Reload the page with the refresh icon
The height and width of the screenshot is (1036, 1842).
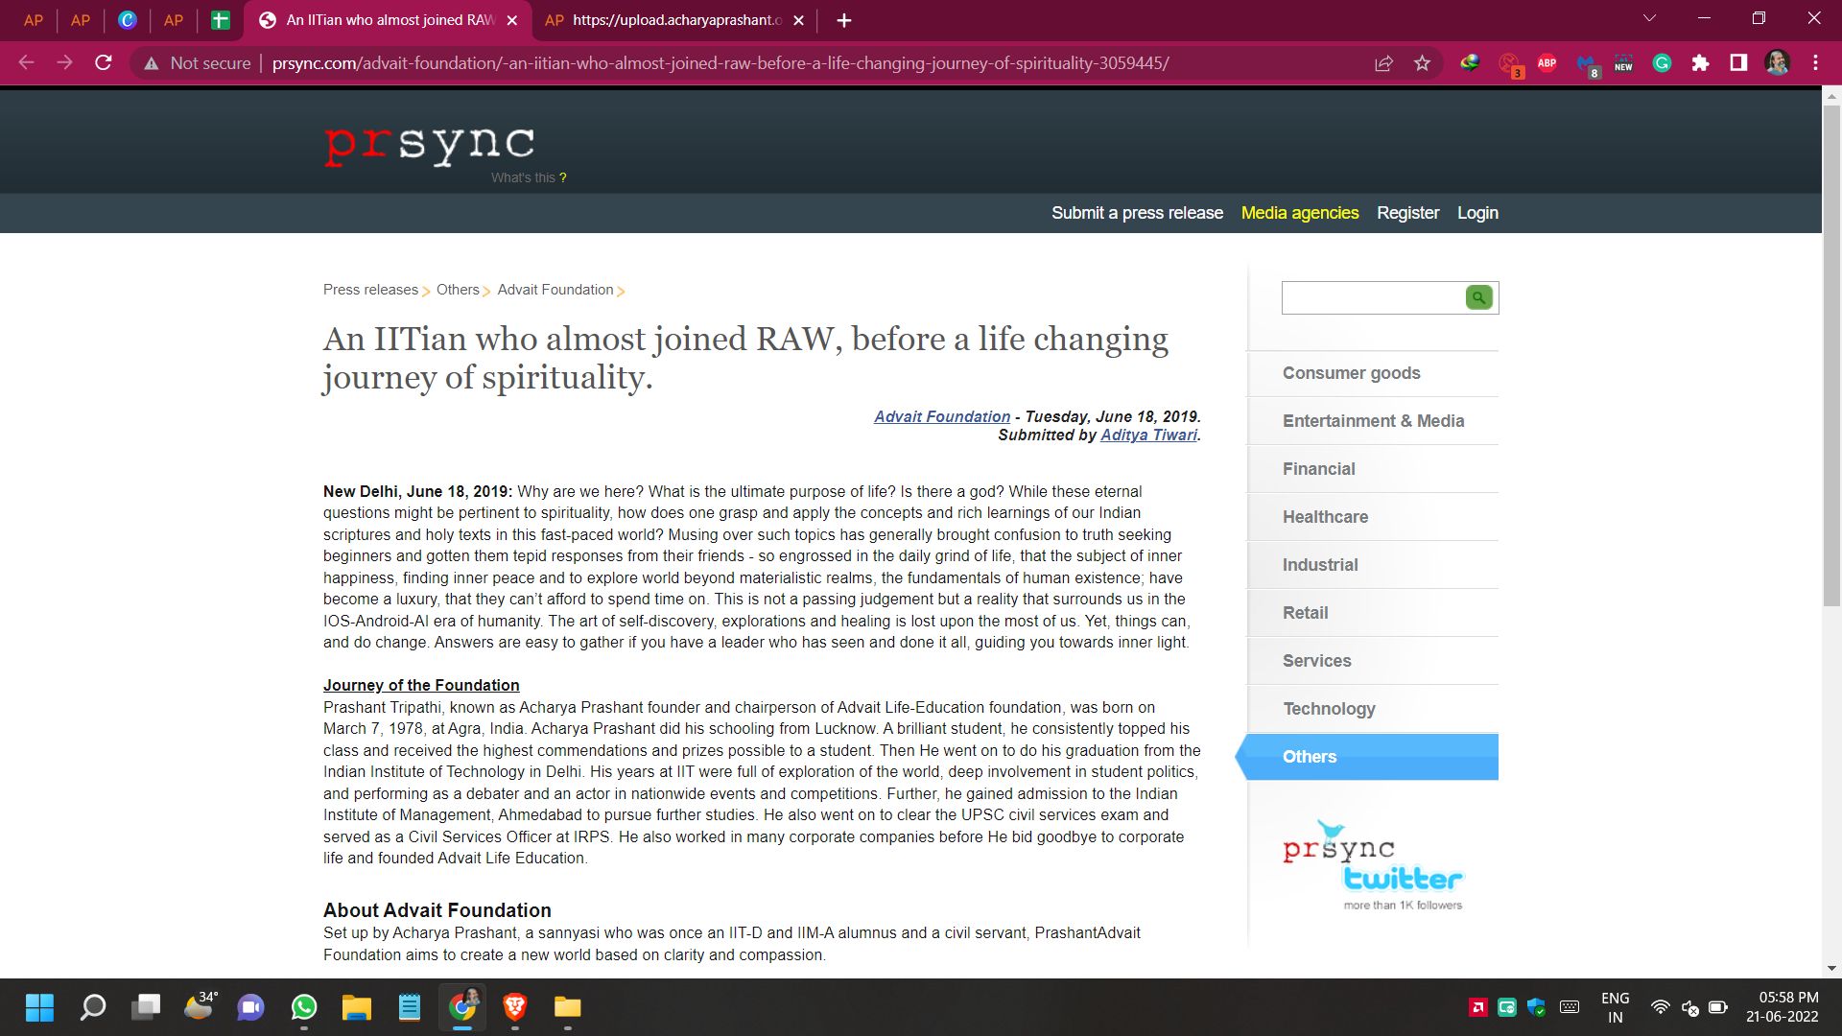104,63
